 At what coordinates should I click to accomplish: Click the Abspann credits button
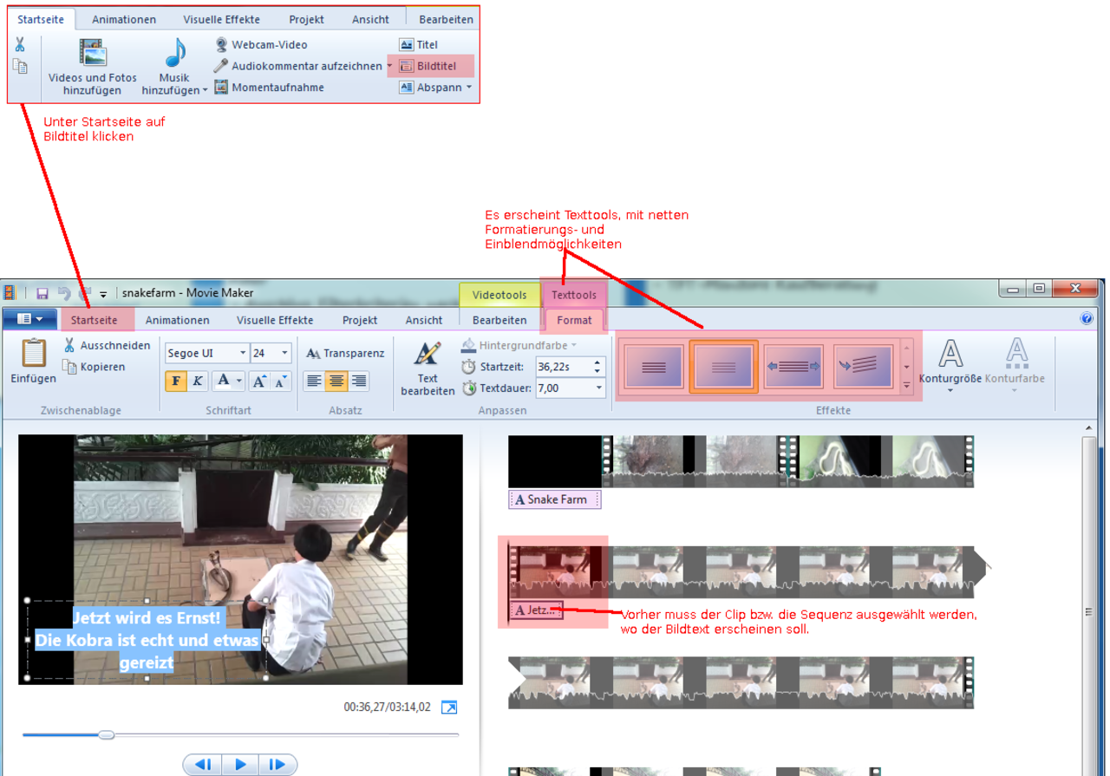tap(430, 87)
